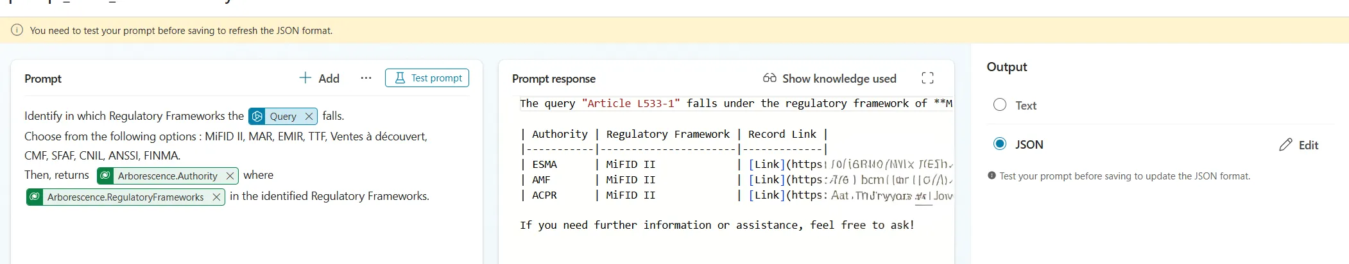Select the Arborescence.RegulatoryFrameworks data chip
This screenshot has height=264, width=1349.
[125, 197]
